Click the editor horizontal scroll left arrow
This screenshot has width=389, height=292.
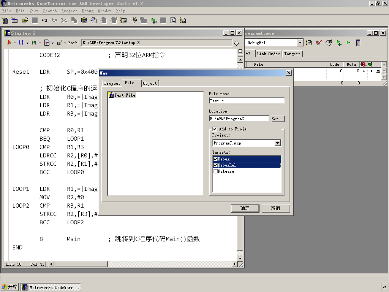51,264
